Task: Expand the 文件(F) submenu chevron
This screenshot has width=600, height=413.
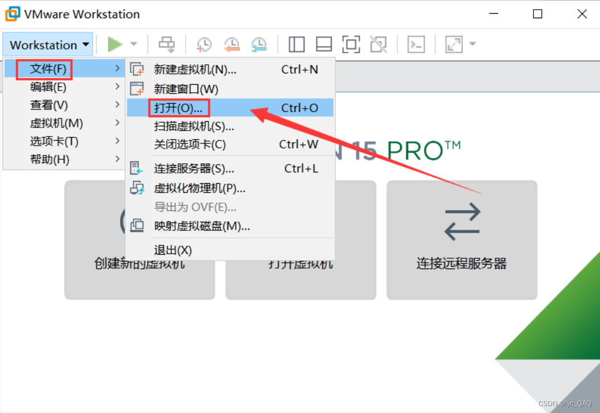Action: [117, 68]
